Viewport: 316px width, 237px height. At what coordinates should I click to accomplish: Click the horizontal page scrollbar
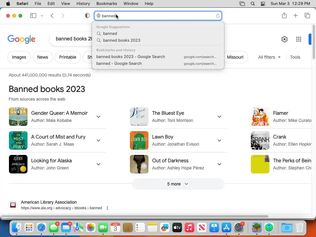pos(135,216)
